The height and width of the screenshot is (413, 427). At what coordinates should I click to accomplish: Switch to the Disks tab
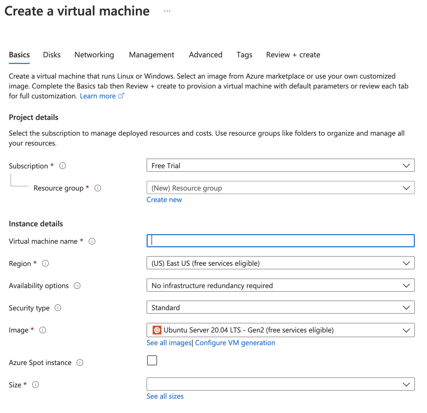click(x=52, y=55)
